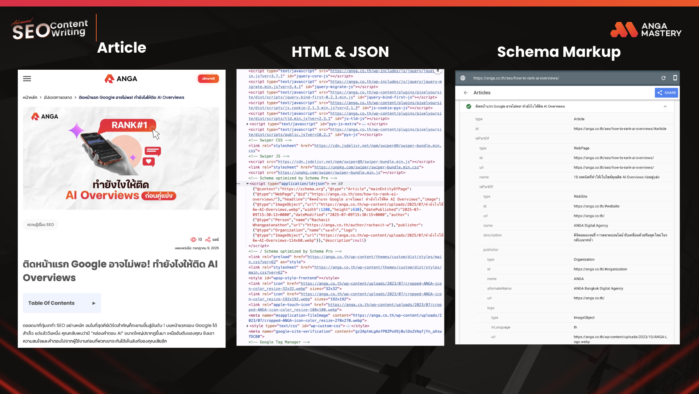This screenshot has width=699, height=394.
Task: Select the SEO category tag below the image
Action: click(x=41, y=225)
